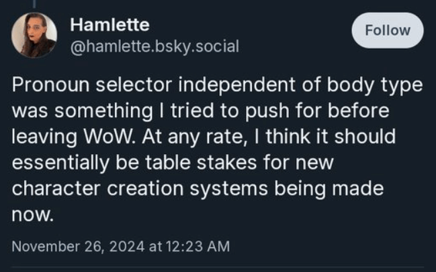Click the divider line below the timestamp
Screen dimensions: 436x272
(218, 268)
